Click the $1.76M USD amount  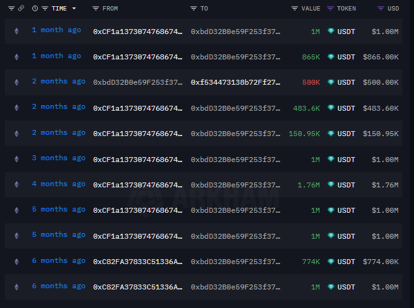coord(385,185)
